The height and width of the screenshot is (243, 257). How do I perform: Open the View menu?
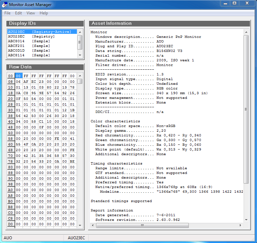[x=31, y=13]
